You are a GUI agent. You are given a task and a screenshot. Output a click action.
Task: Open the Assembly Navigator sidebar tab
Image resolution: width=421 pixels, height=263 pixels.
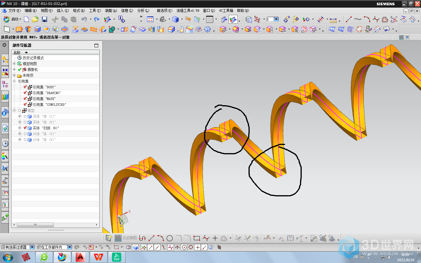[x=5, y=60]
